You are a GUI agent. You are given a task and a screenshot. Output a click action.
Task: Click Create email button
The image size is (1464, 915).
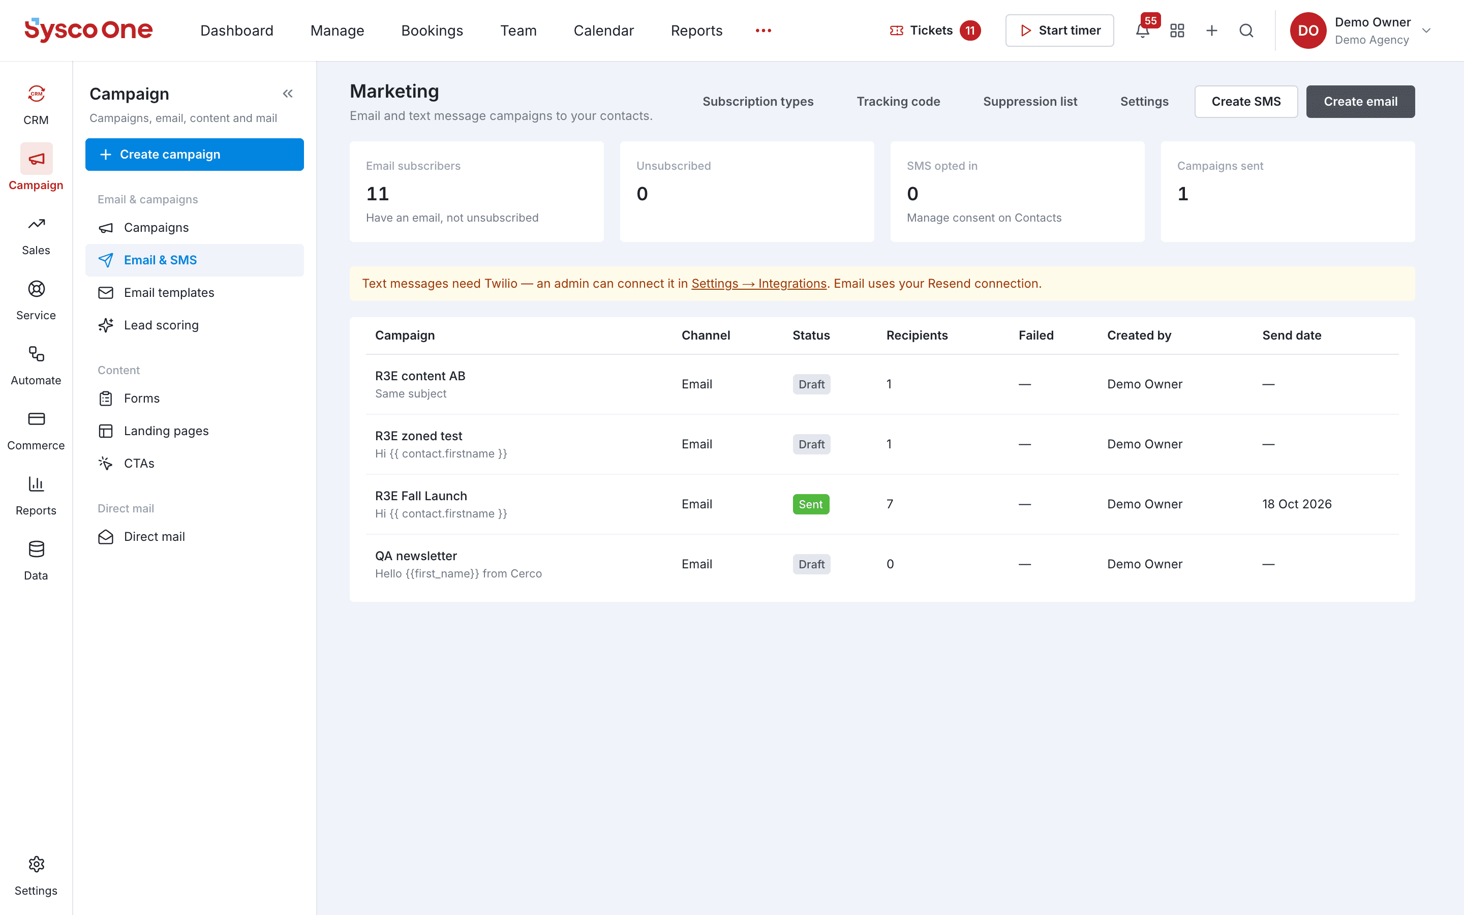pos(1360,102)
